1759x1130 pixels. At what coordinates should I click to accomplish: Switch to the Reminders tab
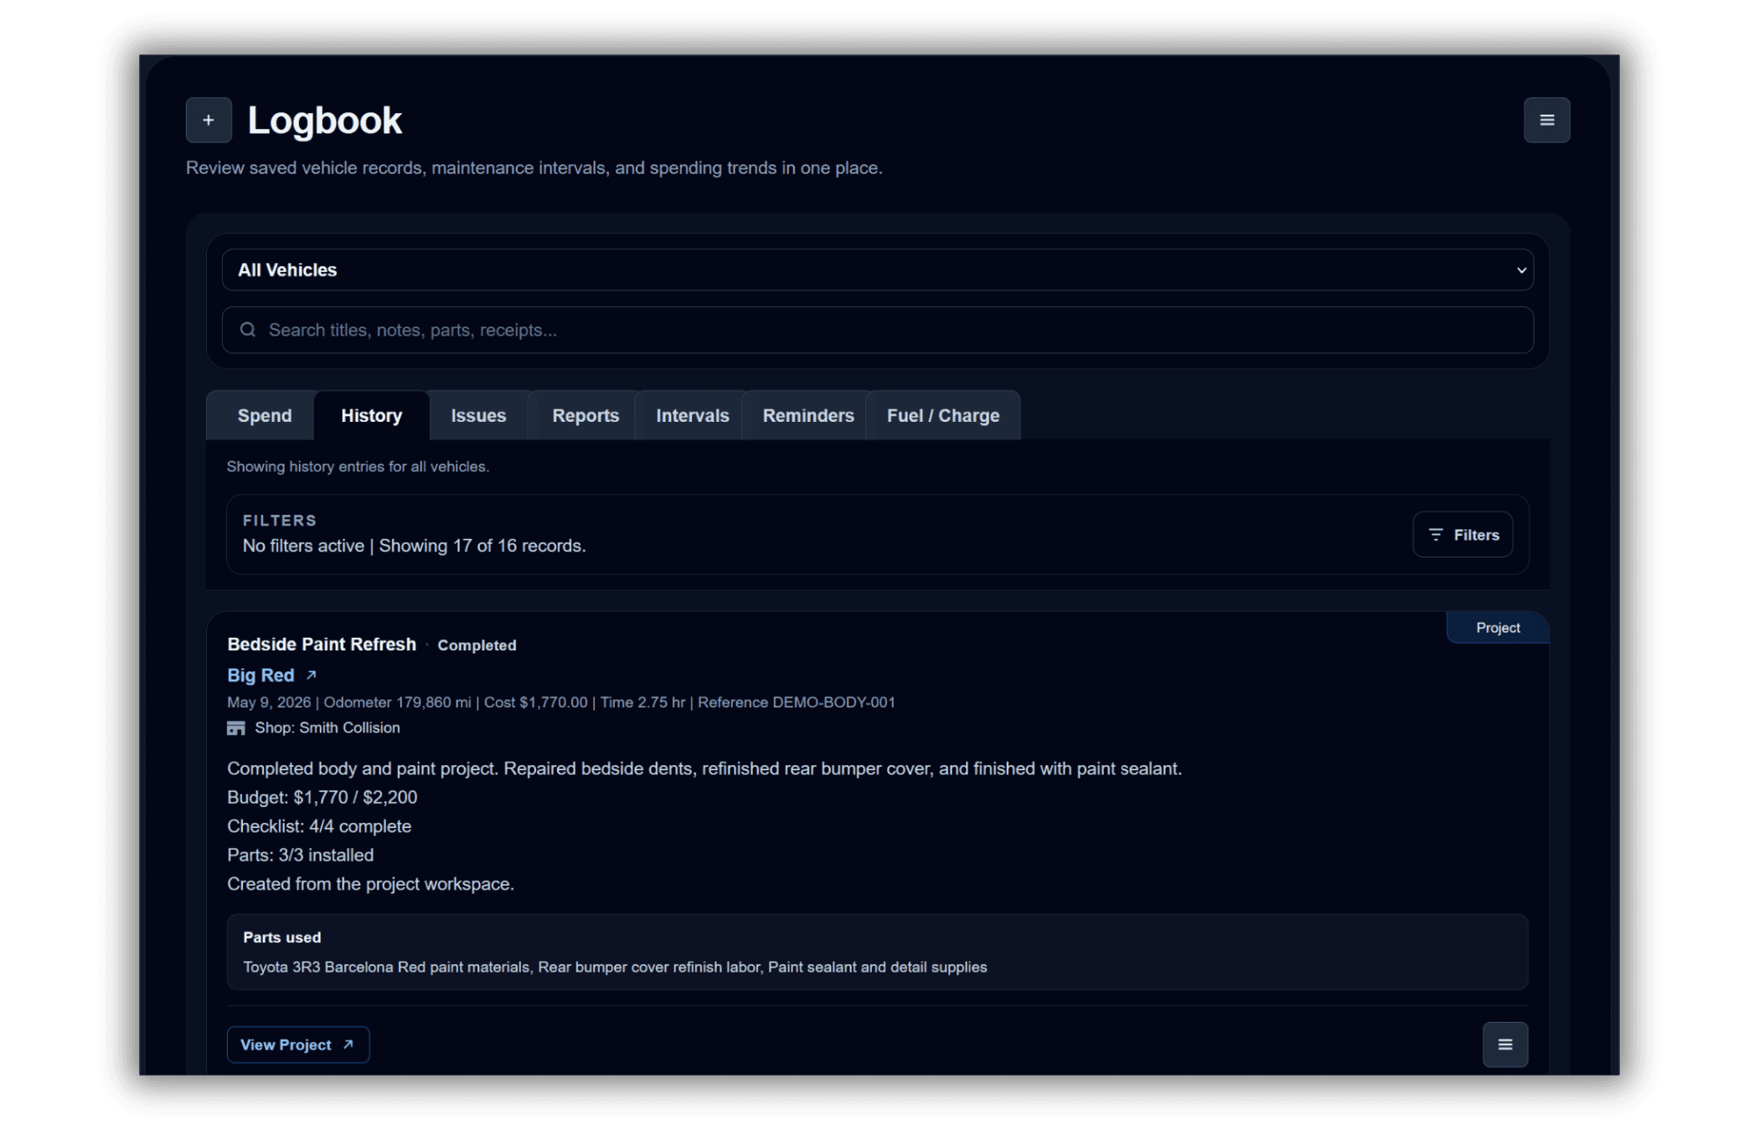pos(808,415)
